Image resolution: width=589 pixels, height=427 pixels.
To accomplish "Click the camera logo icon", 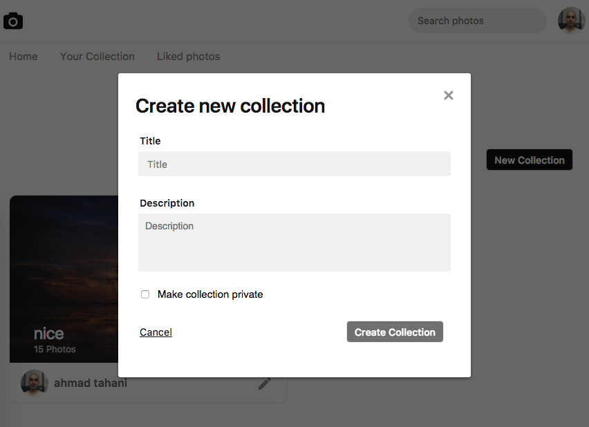I will coord(13,21).
